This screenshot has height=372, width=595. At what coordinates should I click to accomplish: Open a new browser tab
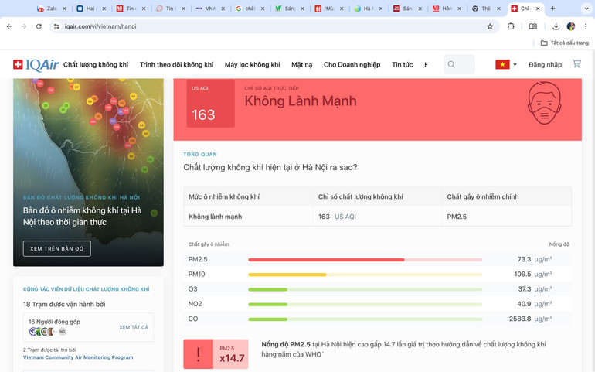(552, 9)
